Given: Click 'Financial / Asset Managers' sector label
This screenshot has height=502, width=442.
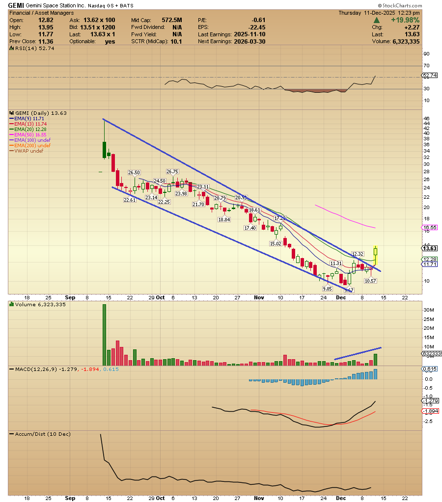Looking at the screenshot, I should (x=41, y=13).
